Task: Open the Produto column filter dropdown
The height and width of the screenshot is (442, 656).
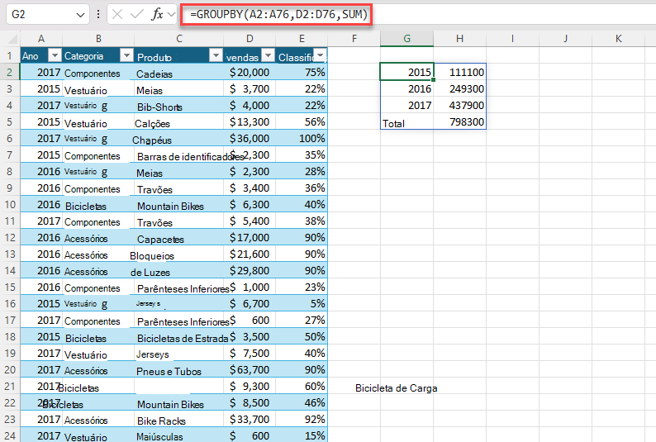Action: point(216,55)
